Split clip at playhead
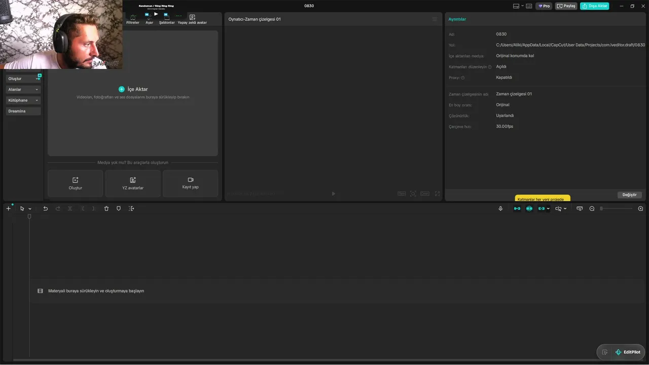The image size is (649, 365). point(70,208)
